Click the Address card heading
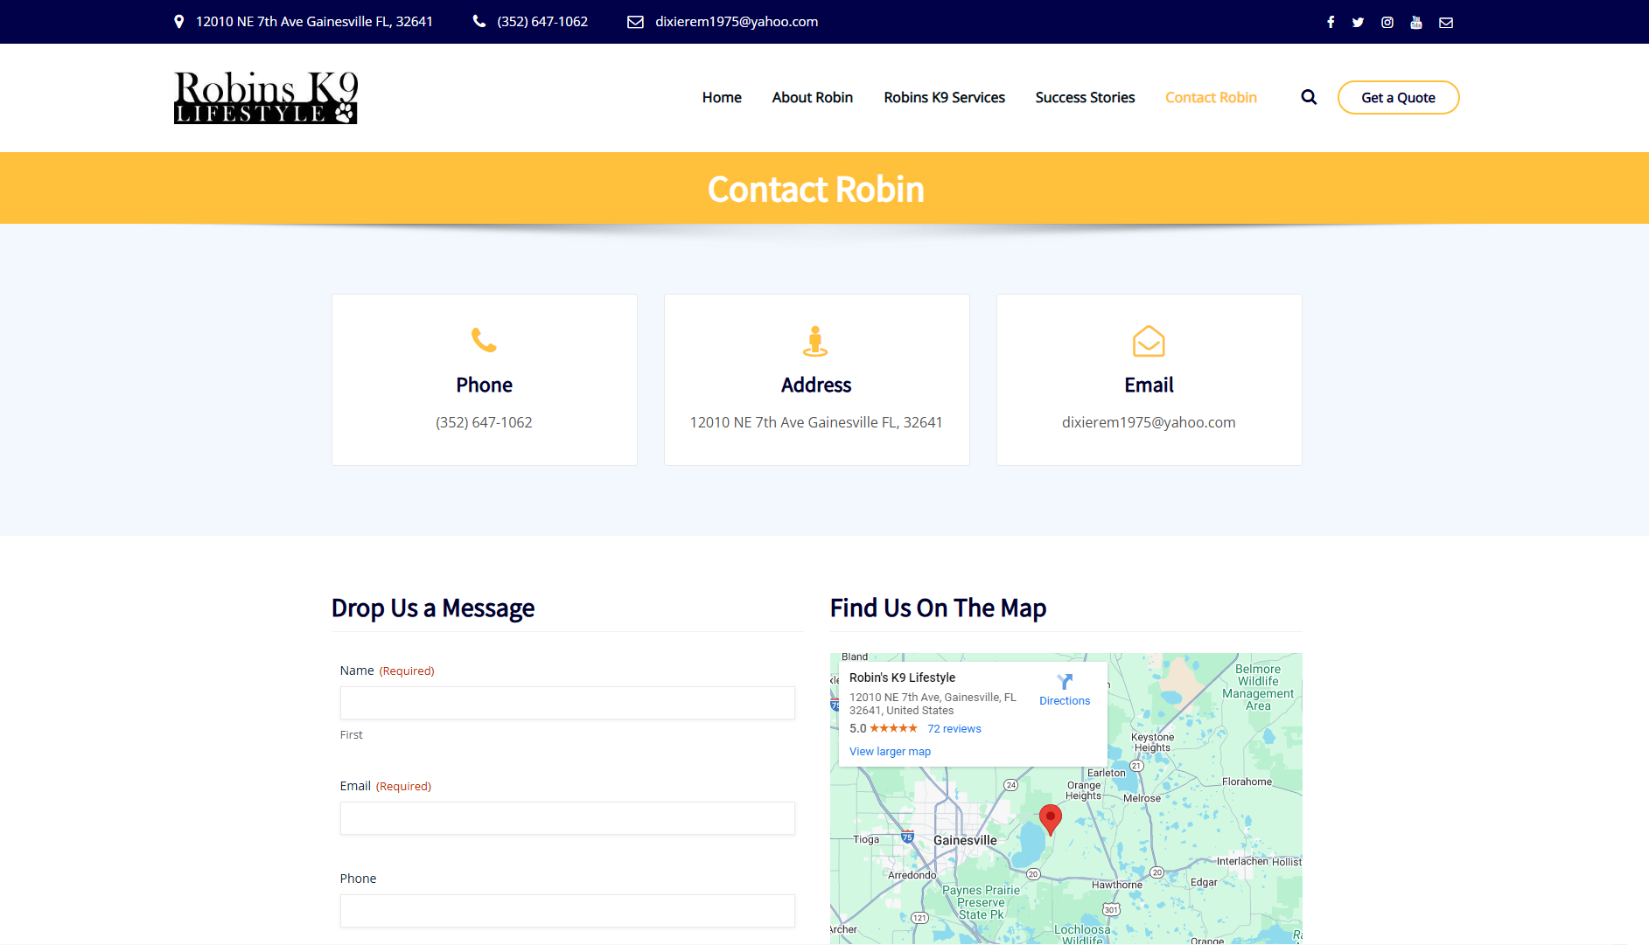The image size is (1649, 945). (x=816, y=386)
